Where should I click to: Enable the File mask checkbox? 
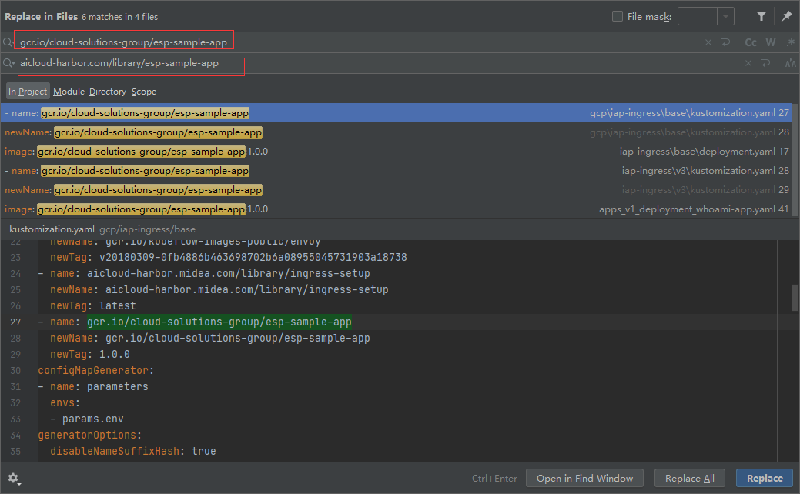pyautogui.click(x=618, y=16)
